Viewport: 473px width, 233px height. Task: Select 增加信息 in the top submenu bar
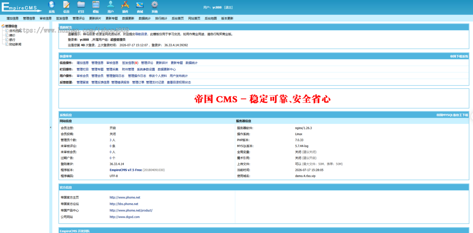pos(13,18)
